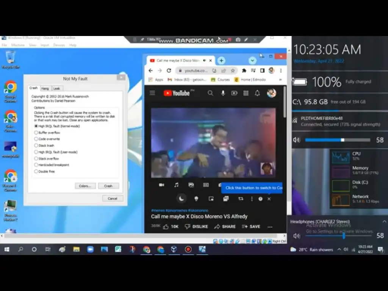Open the VirtualBox taskbar icon
Image resolution: width=388 pixels, height=291 pixels.
pos(174,249)
